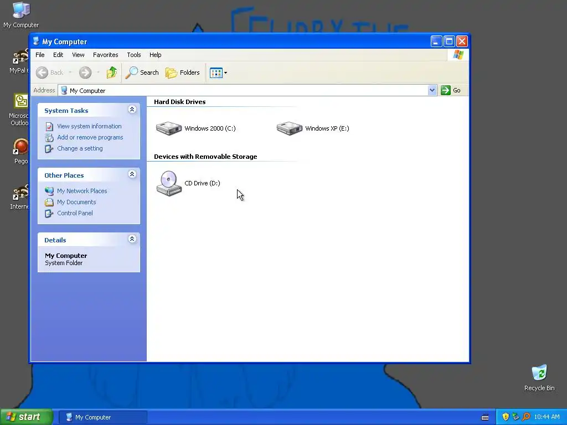The height and width of the screenshot is (425, 567).
Task: Select My Computer desktop icon
Action: 21,15
